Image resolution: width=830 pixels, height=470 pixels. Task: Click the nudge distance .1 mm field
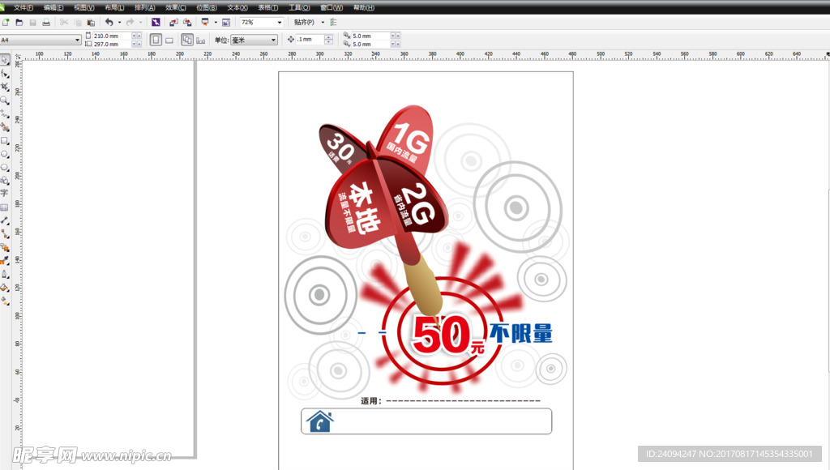coord(309,39)
